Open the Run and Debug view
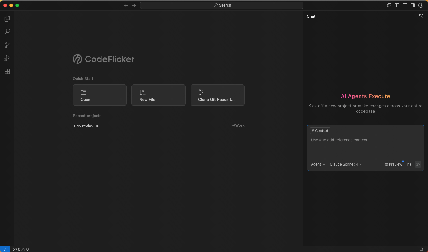 (7, 58)
